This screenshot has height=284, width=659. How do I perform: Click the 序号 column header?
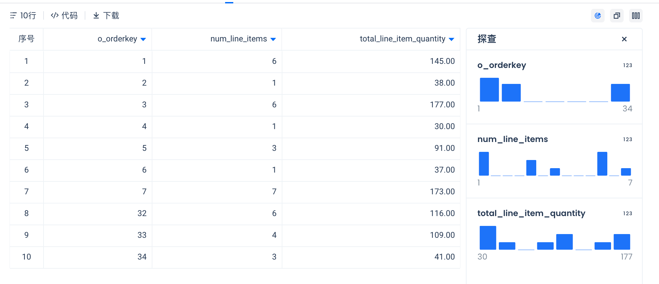pyautogui.click(x=27, y=39)
